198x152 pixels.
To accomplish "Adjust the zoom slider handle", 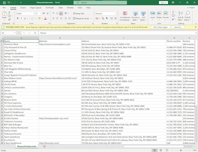I will [x=181, y=150].
